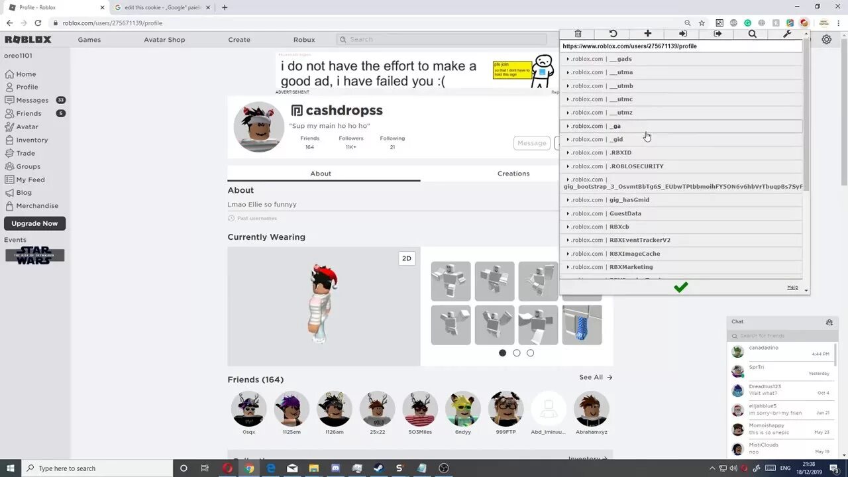This screenshot has width=848, height=477.
Task: Open the Avatar Shop menu item
Action: click(164, 40)
